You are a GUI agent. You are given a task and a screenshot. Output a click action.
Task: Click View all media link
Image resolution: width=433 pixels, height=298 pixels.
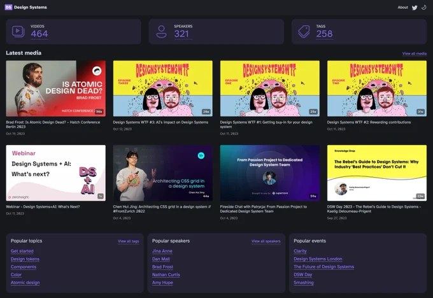click(x=415, y=53)
